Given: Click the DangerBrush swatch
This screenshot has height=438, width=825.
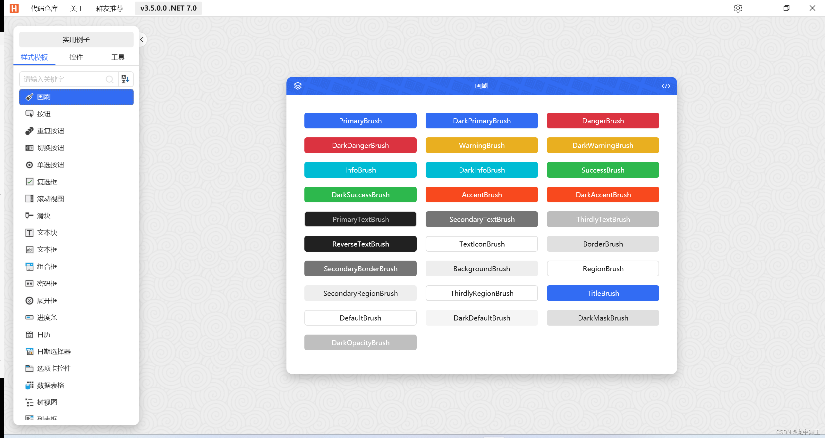Looking at the screenshot, I should (x=603, y=121).
